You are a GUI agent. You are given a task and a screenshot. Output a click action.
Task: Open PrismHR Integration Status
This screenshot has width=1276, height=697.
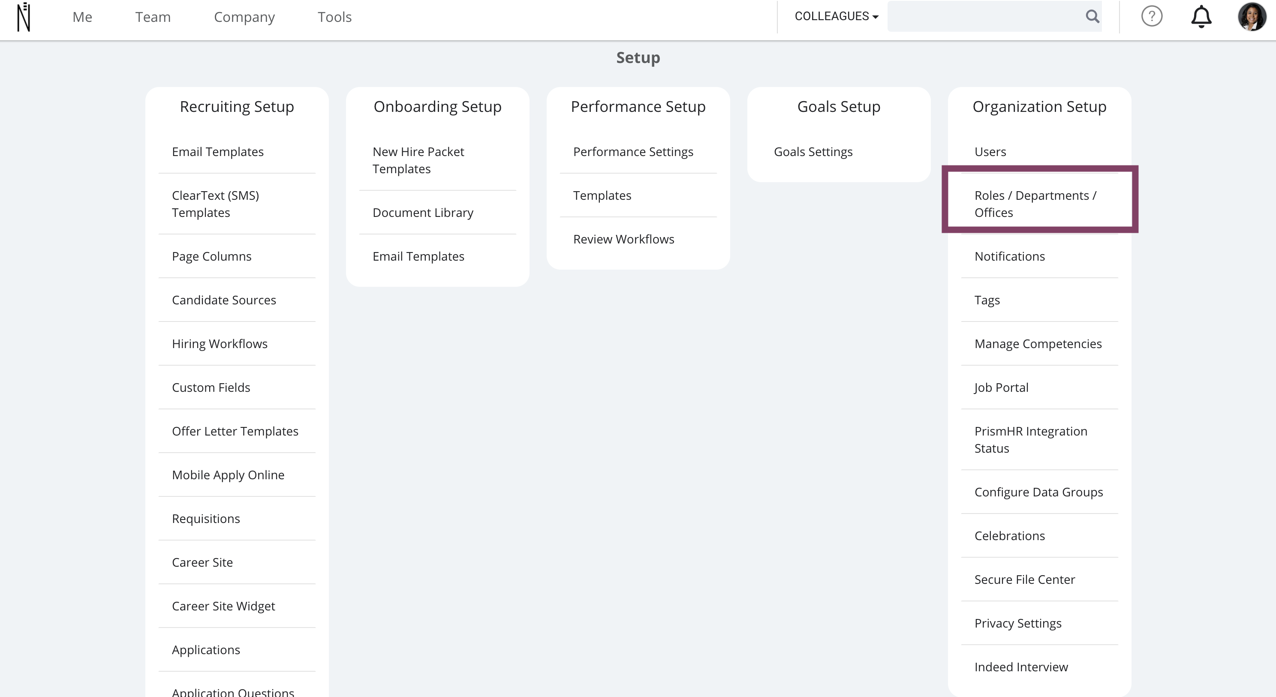tap(1031, 440)
